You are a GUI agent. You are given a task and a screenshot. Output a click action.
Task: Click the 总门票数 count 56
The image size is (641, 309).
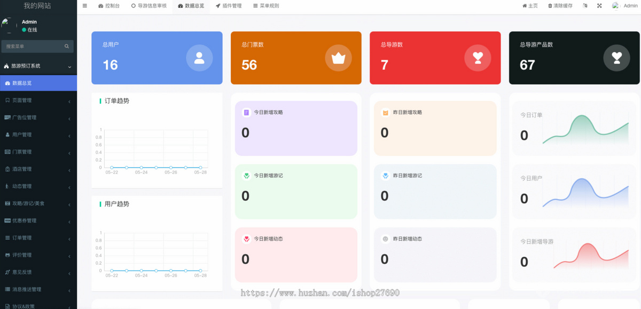click(x=249, y=65)
